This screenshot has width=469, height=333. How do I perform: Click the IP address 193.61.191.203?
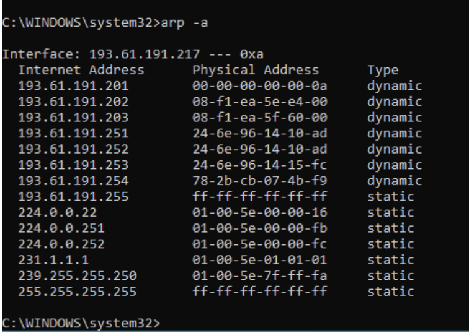tap(73, 116)
